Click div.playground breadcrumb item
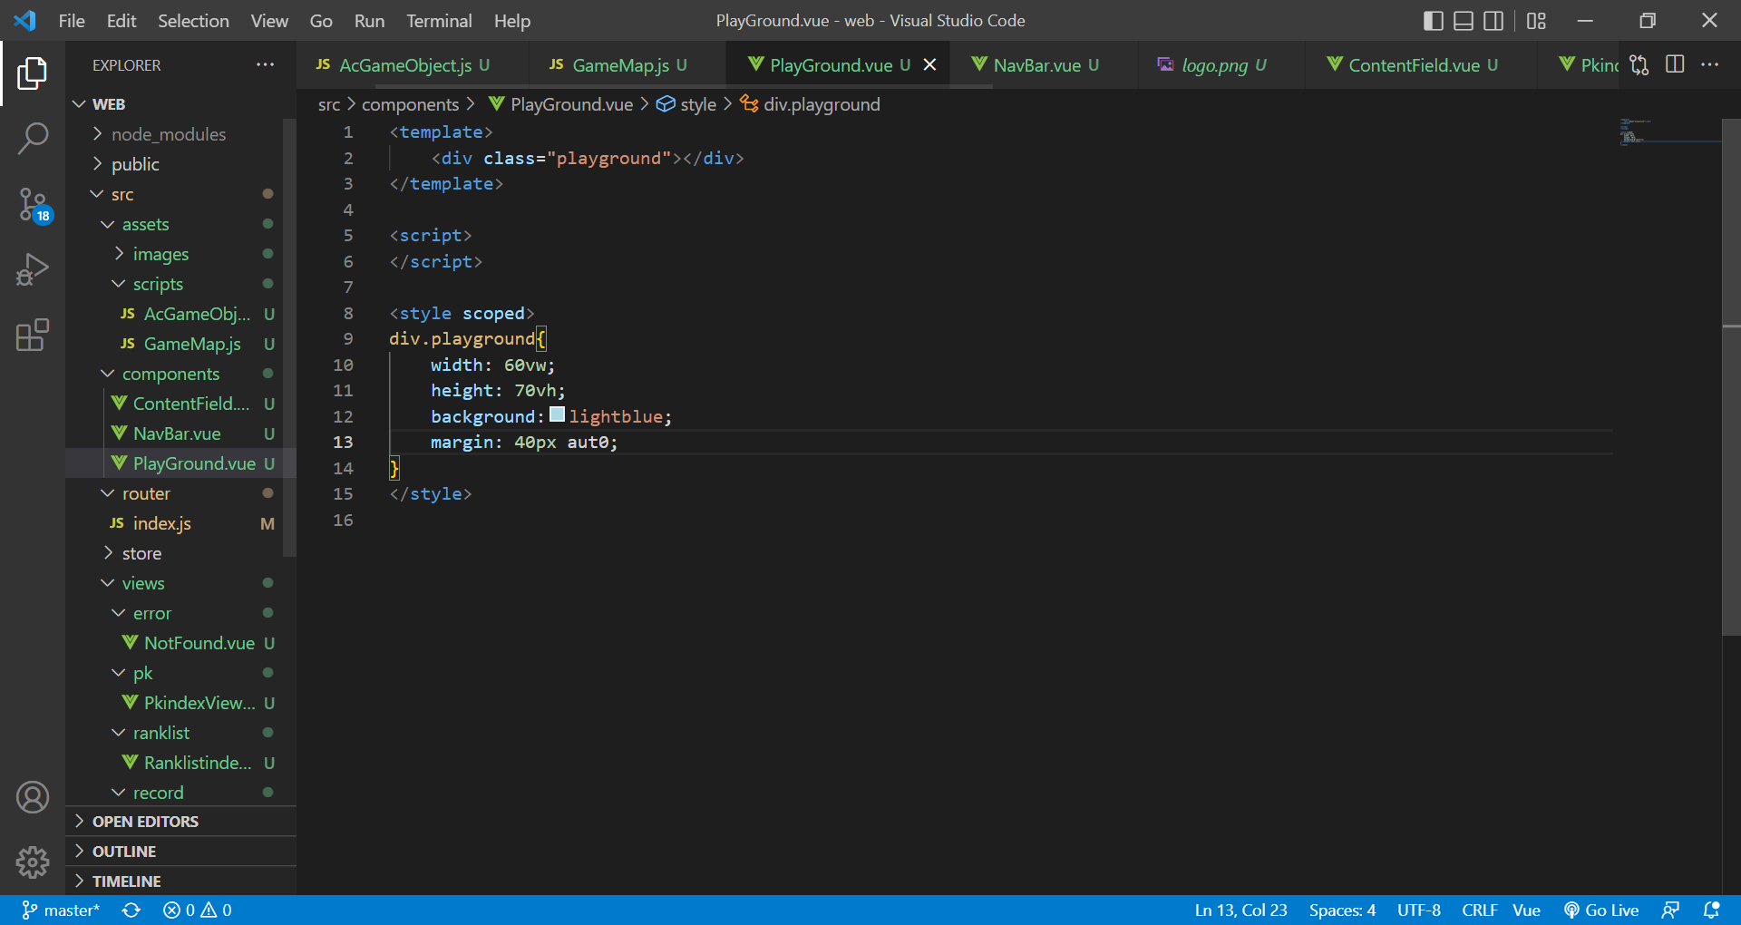This screenshot has height=925, width=1741. 811,104
